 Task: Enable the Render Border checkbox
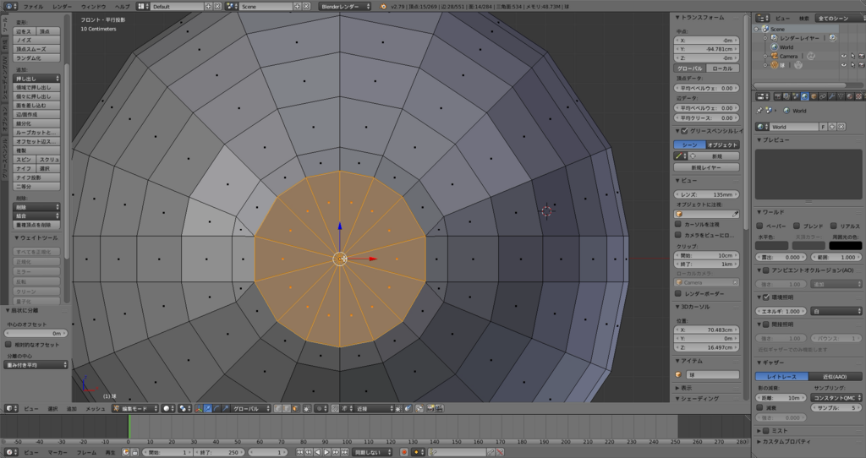coord(677,293)
